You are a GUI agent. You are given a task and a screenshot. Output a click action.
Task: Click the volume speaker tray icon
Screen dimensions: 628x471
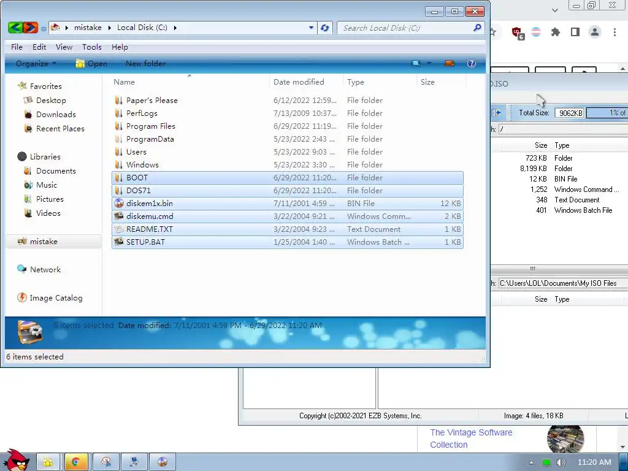(x=561, y=462)
